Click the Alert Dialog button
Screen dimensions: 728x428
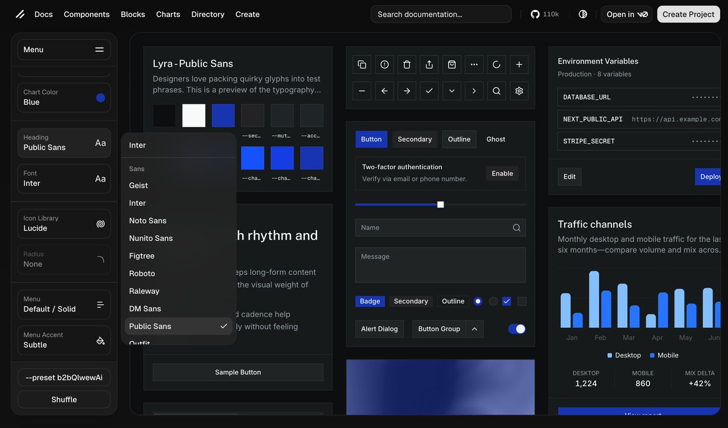(379, 329)
